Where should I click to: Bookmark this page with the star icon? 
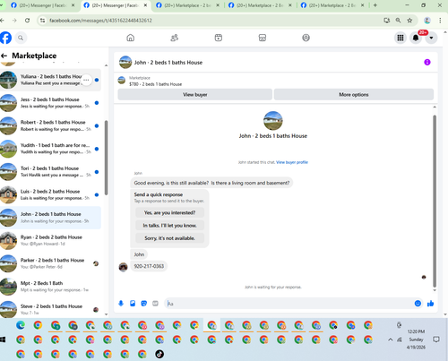pyautogui.click(x=409, y=21)
